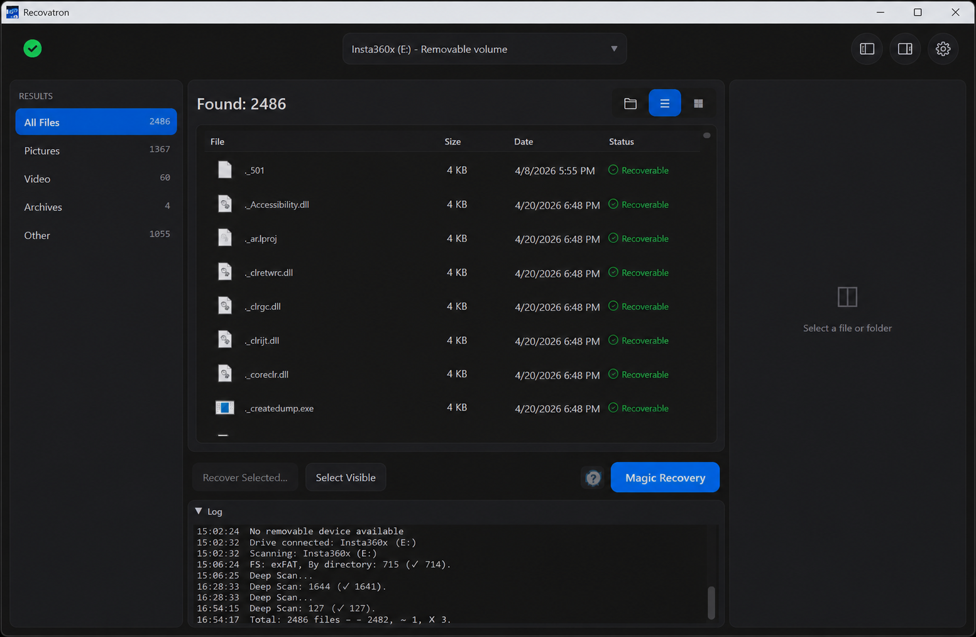Screen dimensions: 976x637
Task: Click the Recoverable status text for ._clrgc.dll
Action: [x=645, y=306]
